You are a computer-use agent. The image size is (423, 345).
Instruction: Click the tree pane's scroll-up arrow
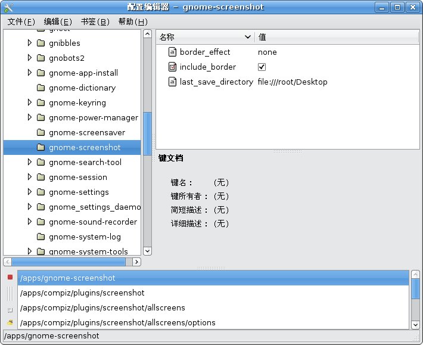(147, 34)
